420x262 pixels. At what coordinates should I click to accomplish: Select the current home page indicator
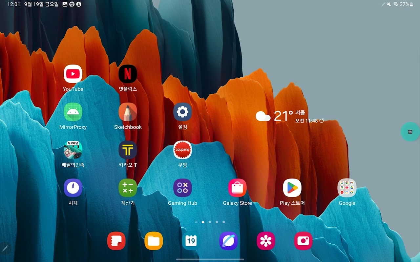pyautogui.click(x=203, y=222)
